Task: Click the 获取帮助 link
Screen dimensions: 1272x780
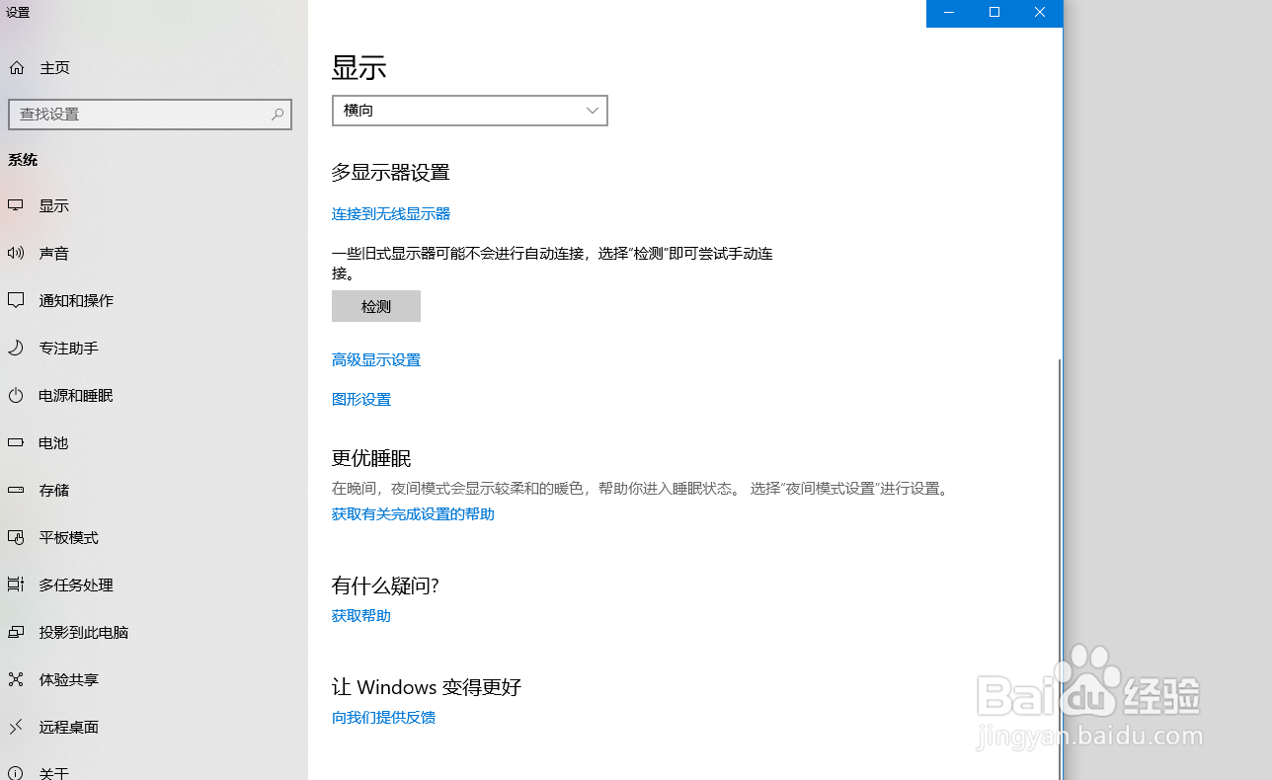Action: [361, 615]
